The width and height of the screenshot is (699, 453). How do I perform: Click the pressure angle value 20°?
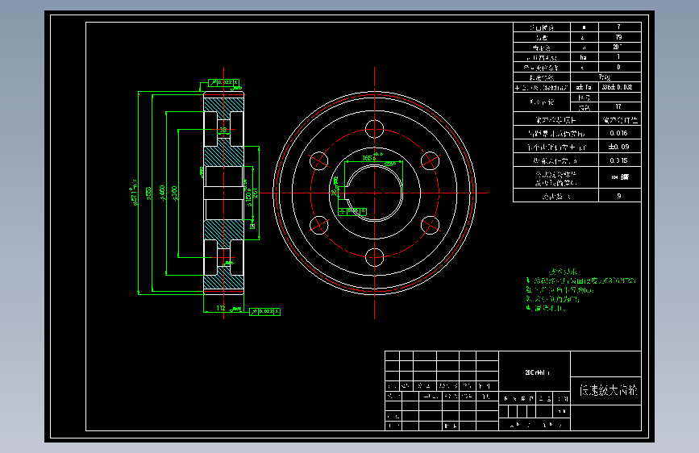618,47
